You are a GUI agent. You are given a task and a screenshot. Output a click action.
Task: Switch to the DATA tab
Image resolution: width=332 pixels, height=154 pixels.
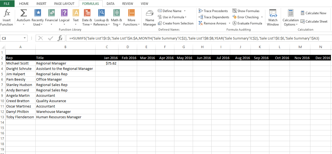[x=110, y=3]
